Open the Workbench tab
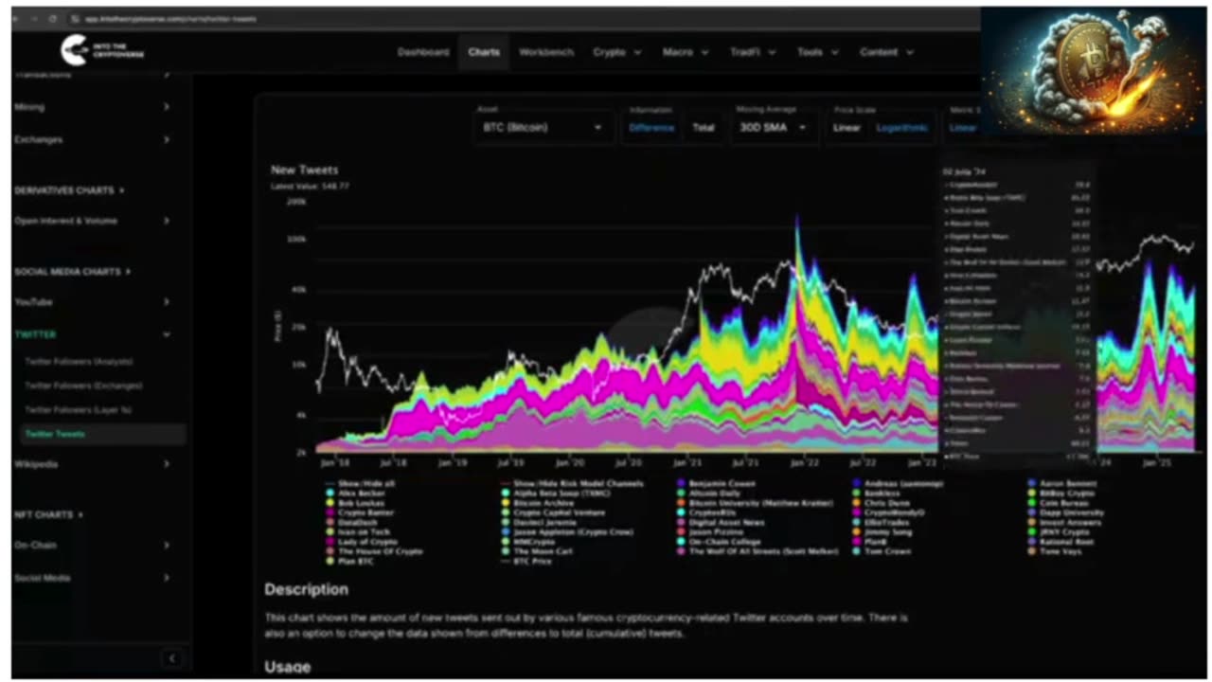This screenshot has width=1212, height=682. point(546,52)
